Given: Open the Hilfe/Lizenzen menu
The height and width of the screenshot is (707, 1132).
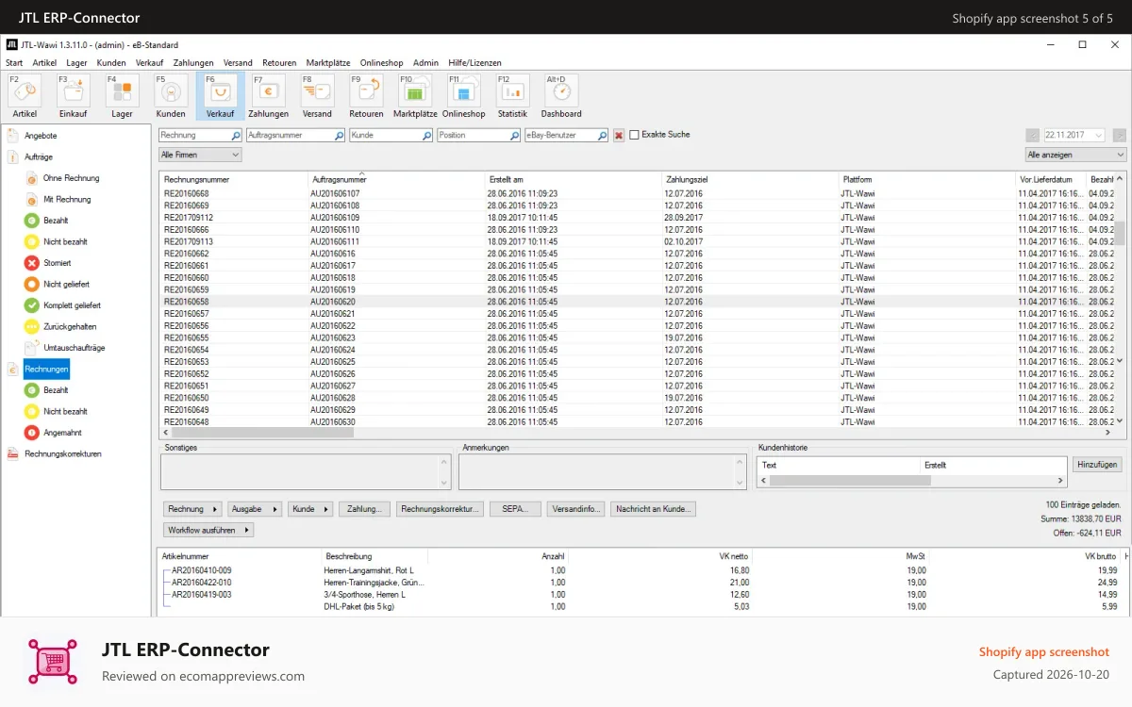Looking at the screenshot, I should click(x=475, y=62).
